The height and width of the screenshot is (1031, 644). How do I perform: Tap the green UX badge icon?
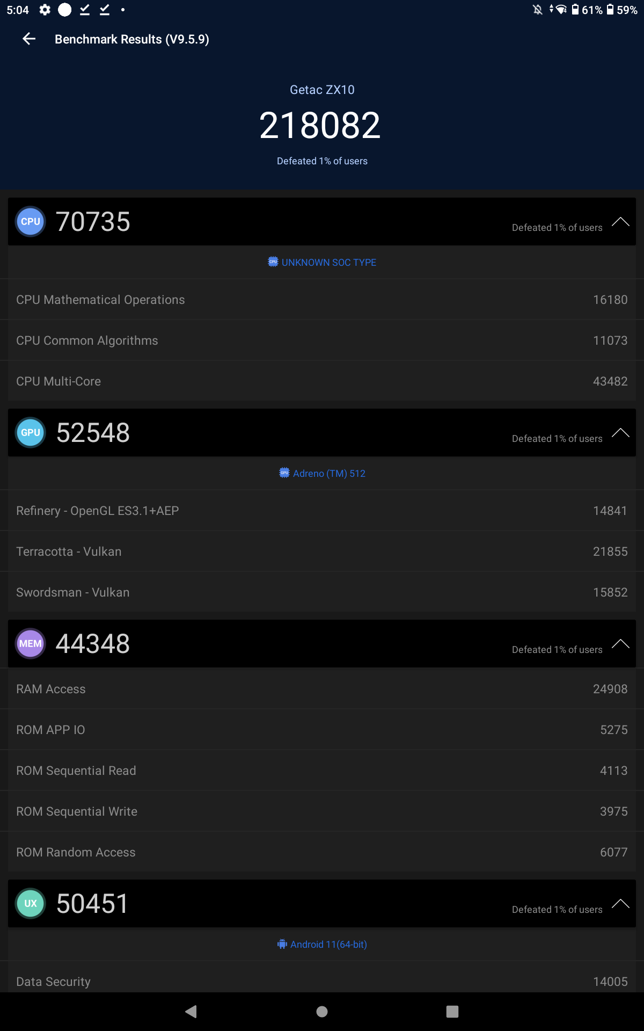(x=31, y=903)
